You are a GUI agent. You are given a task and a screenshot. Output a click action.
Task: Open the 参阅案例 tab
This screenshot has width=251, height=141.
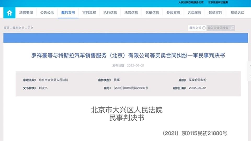click(x=173, y=13)
